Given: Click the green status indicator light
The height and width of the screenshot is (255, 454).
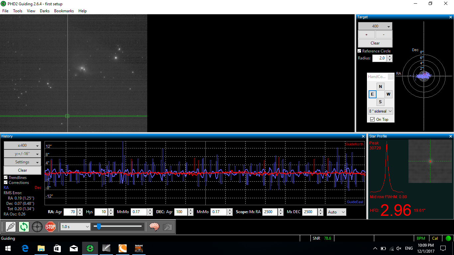Looking at the screenshot, I should pyautogui.click(x=448, y=238).
